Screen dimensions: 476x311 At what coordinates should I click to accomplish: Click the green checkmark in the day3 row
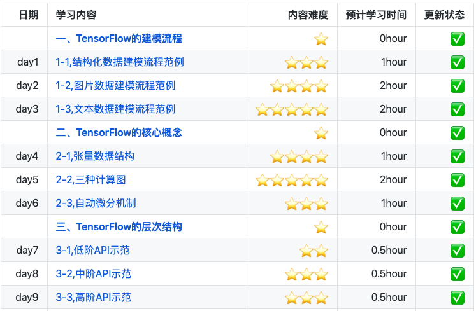pyautogui.click(x=458, y=109)
